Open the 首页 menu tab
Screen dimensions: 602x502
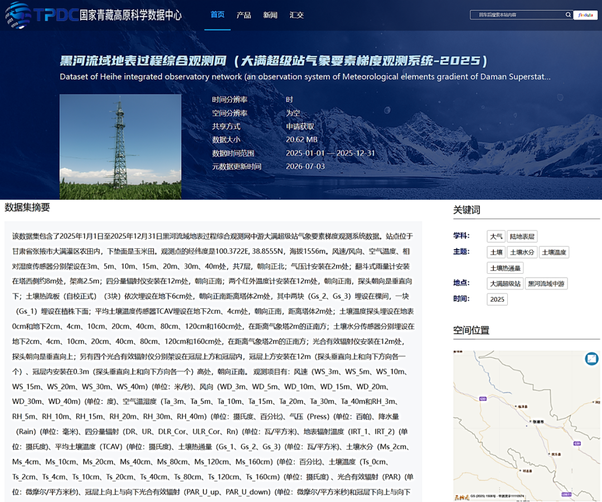217,15
